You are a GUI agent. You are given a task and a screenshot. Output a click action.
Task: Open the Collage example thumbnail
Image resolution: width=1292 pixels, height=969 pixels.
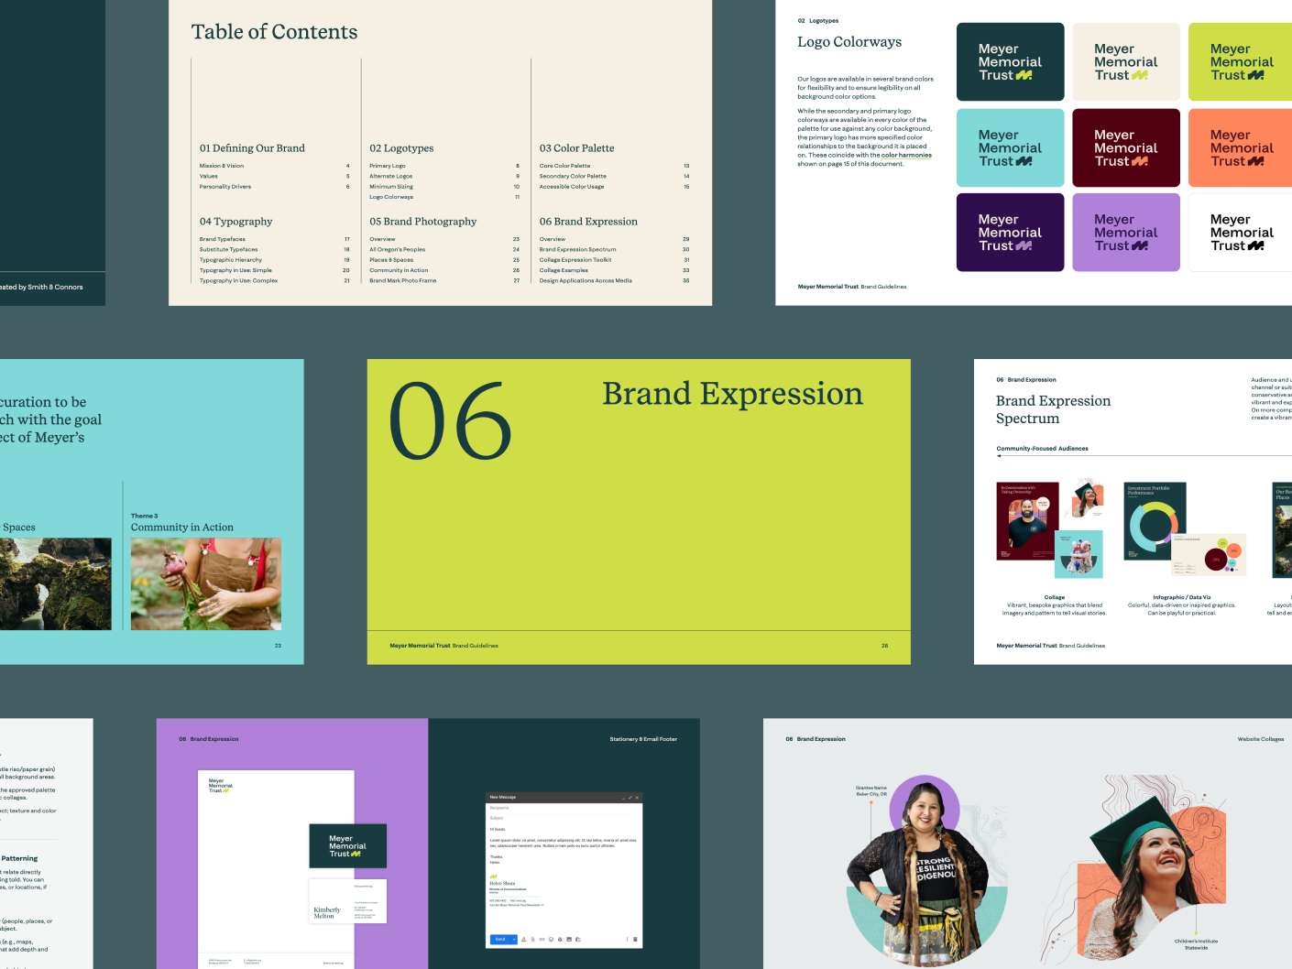pos(1050,529)
